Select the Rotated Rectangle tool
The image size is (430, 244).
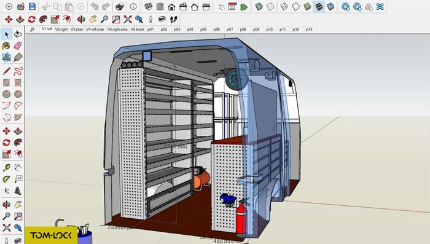(x=18, y=82)
